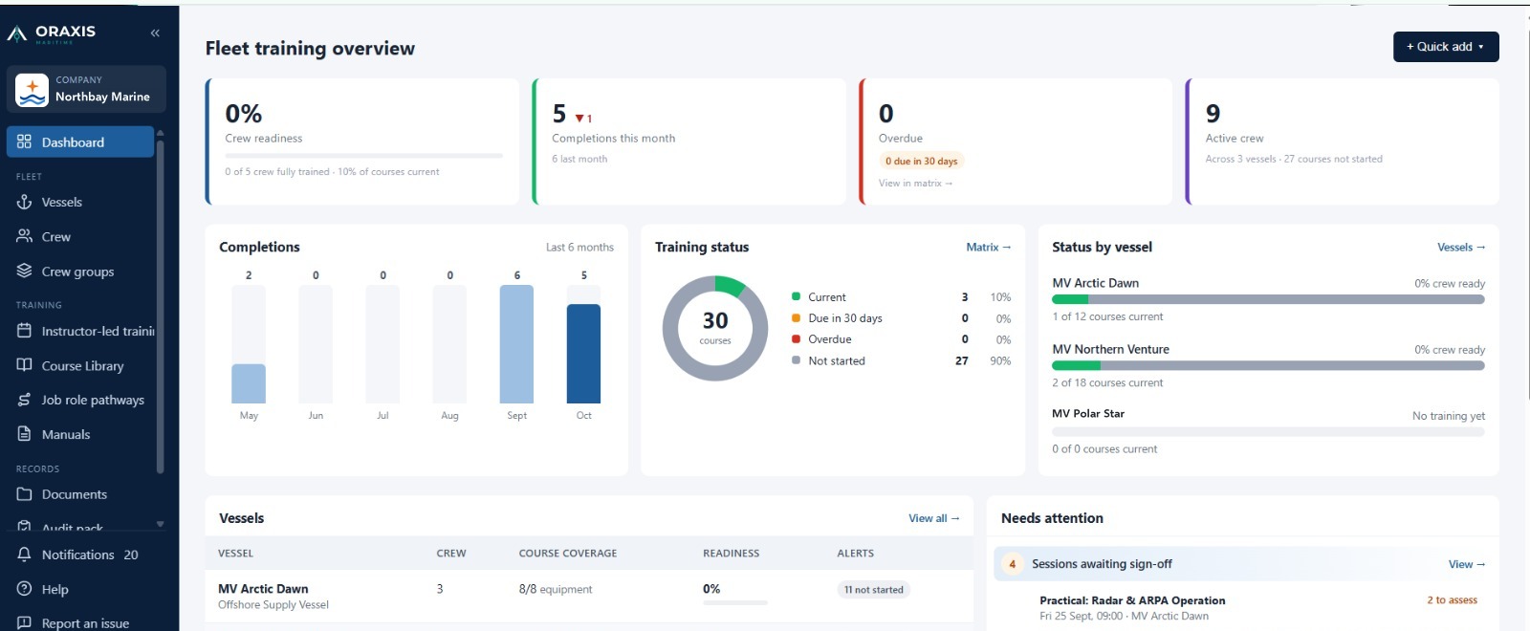Click the Notifications bell icon
1530x631 pixels.
coord(25,555)
